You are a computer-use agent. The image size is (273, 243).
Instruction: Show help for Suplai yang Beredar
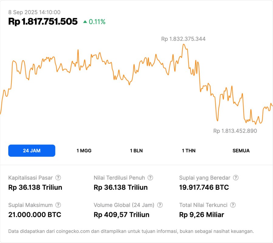[x=236, y=178]
